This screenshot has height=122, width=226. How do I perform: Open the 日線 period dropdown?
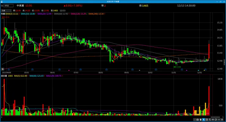pyautogui.click(x=6, y=11)
